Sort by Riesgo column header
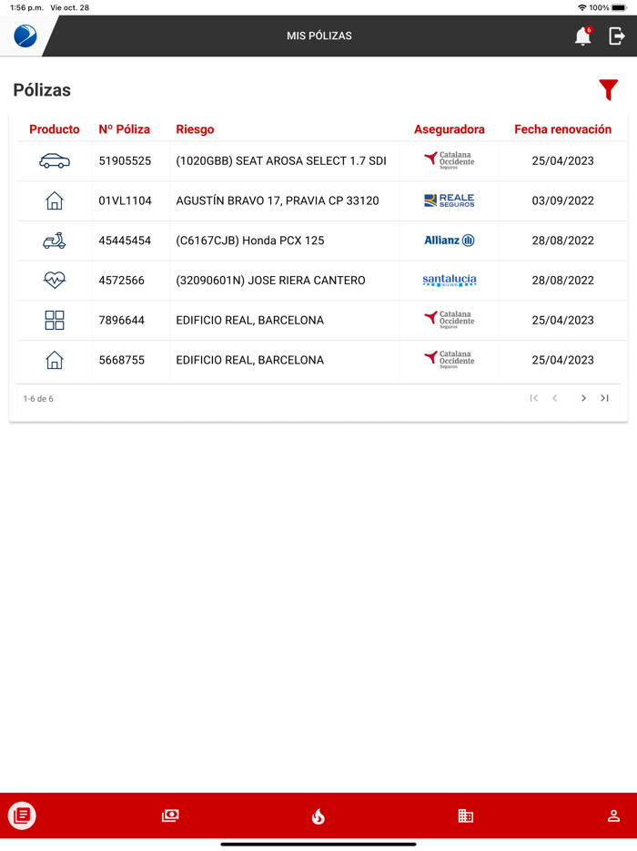 [195, 129]
